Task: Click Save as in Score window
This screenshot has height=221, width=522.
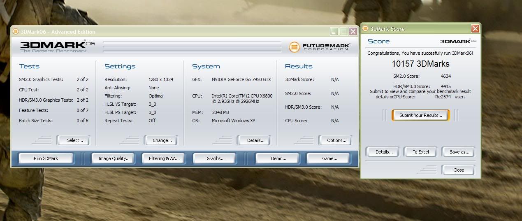Action: pos(459,152)
